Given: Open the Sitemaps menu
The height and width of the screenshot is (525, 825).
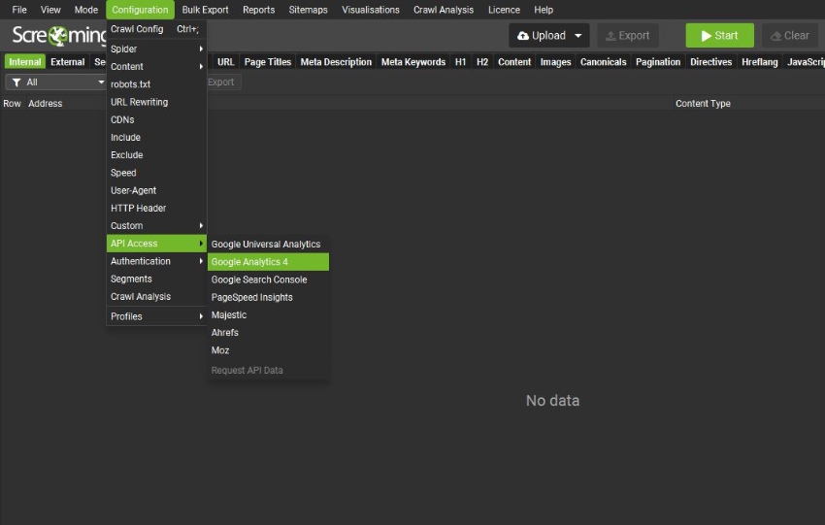Looking at the screenshot, I should click(309, 10).
